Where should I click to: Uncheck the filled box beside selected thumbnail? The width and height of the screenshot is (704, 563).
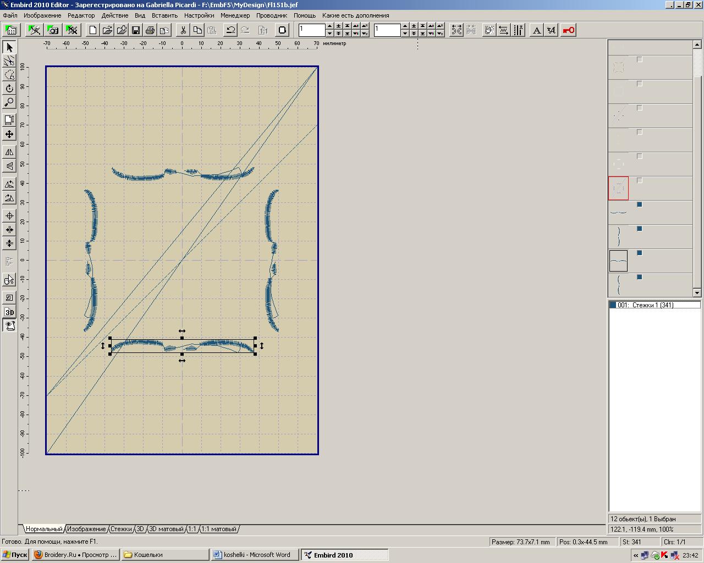click(640, 253)
